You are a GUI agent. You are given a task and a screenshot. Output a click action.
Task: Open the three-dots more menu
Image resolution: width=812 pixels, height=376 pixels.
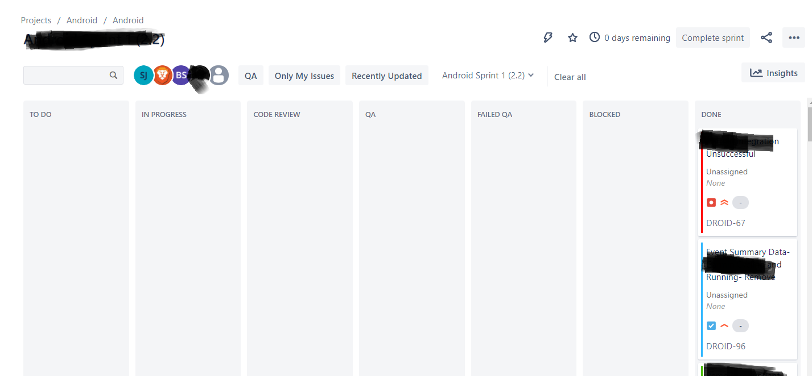point(794,37)
